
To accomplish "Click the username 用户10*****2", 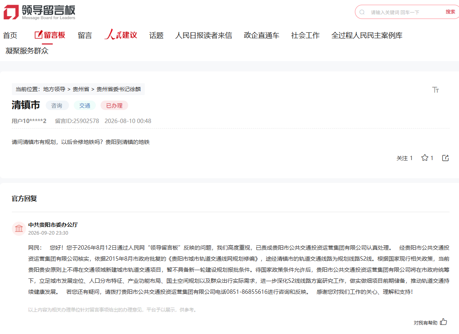I will click(x=29, y=121).
